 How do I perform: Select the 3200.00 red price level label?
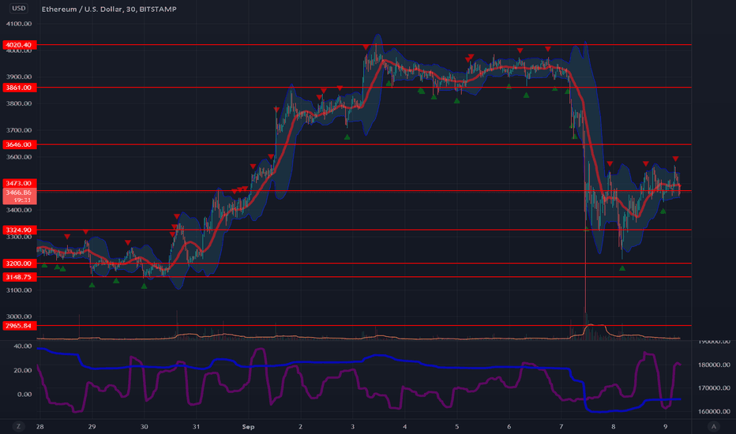19,264
